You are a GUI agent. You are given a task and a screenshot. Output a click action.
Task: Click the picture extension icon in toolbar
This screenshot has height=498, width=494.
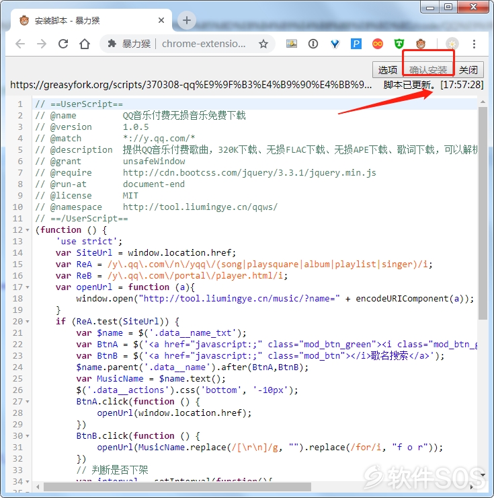[x=292, y=44]
